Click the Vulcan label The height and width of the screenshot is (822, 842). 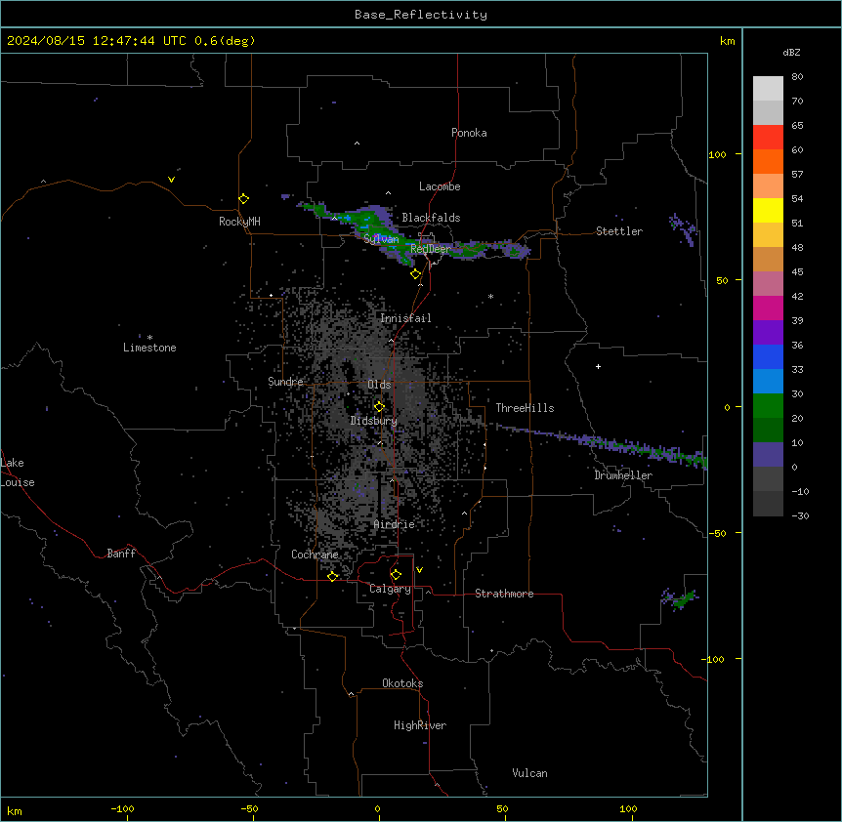(x=529, y=773)
